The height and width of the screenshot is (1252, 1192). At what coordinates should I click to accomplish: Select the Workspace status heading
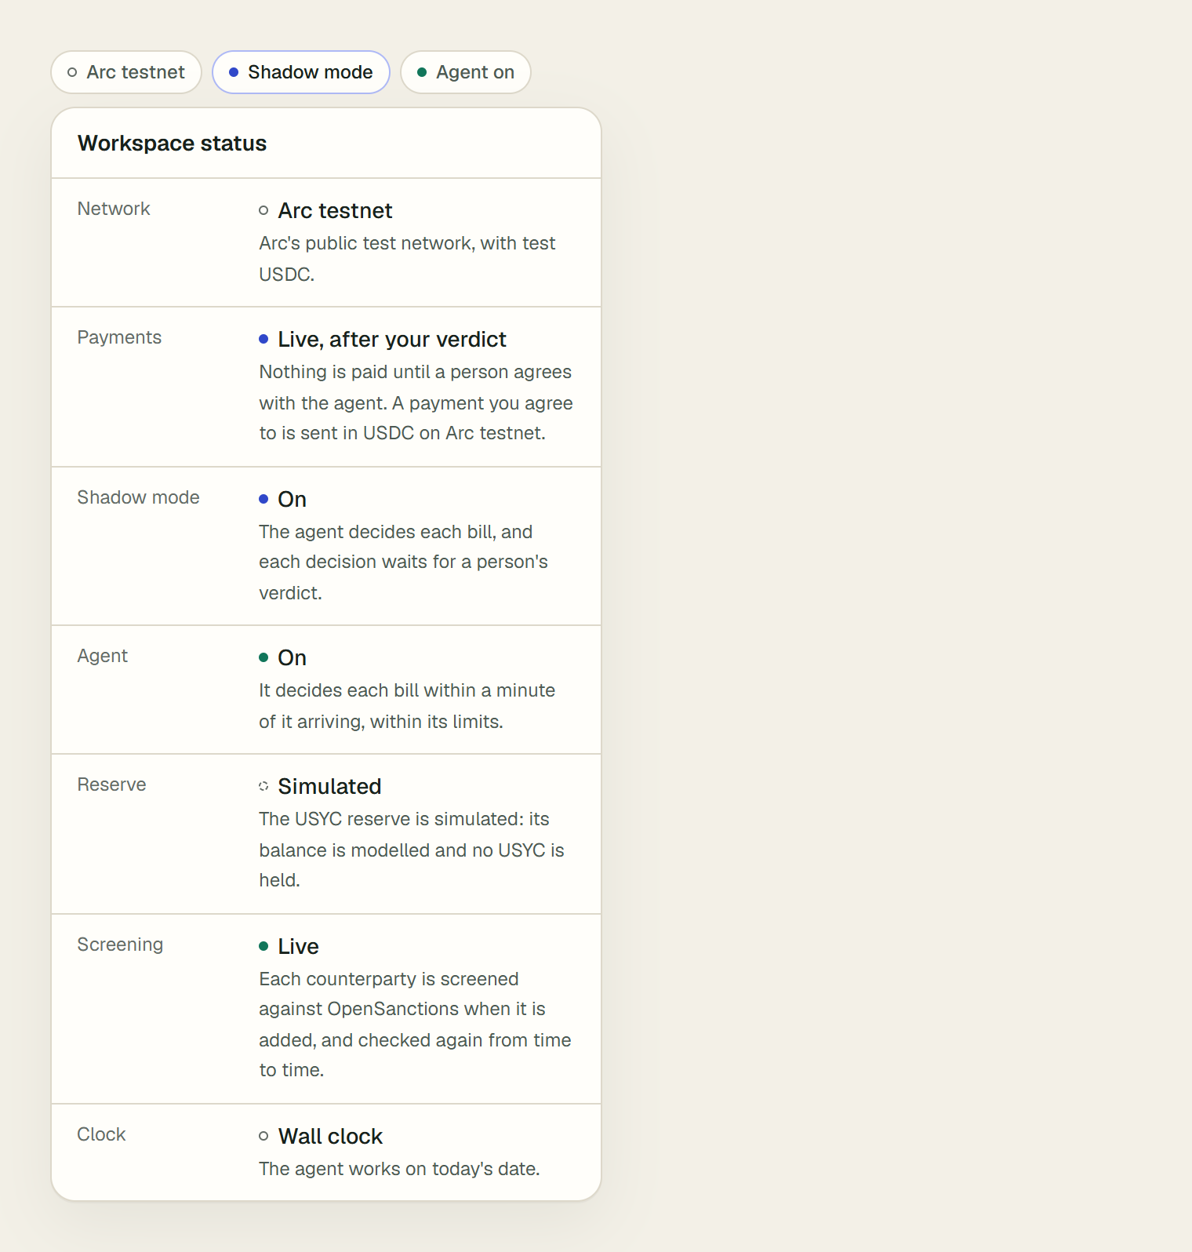pyautogui.click(x=173, y=144)
